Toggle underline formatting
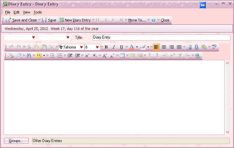The image size is (234, 148). tap(122, 47)
